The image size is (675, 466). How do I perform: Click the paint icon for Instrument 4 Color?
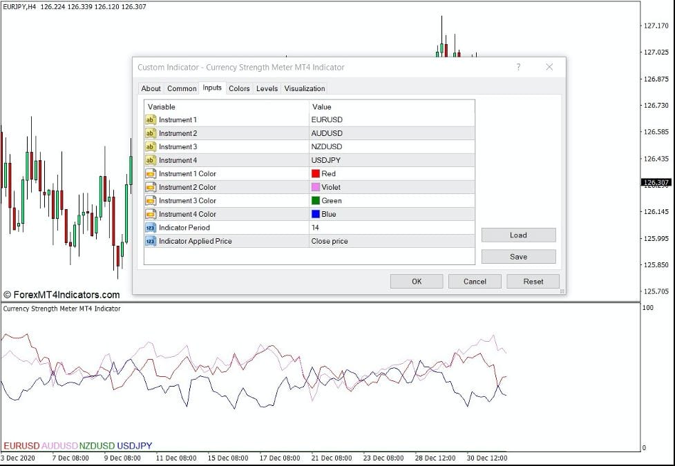pyautogui.click(x=151, y=214)
